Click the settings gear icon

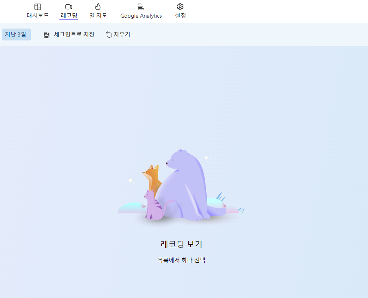click(180, 6)
